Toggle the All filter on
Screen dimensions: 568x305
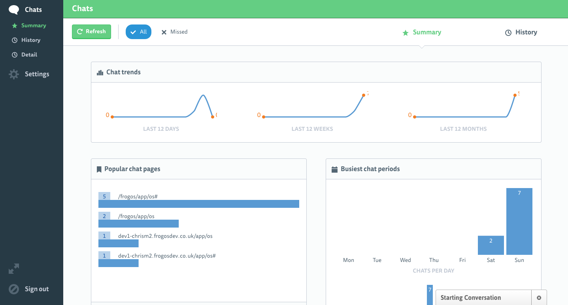(138, 32)
